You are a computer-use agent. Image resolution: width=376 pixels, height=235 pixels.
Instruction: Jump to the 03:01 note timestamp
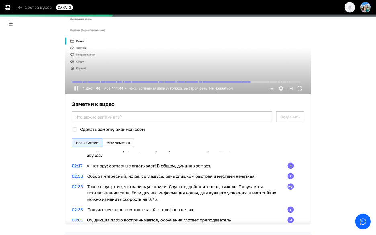point(77,220)
